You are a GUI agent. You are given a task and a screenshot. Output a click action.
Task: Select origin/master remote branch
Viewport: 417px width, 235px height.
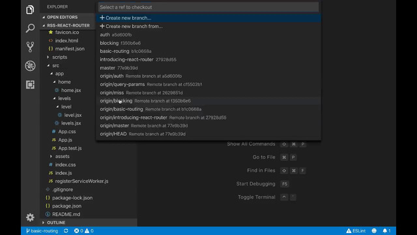tap(208, 125)
